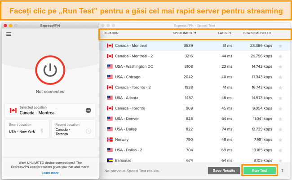Select the Canada - Montreal speed test row
Viewport: 292px width, 180px height.
(195, 46)
